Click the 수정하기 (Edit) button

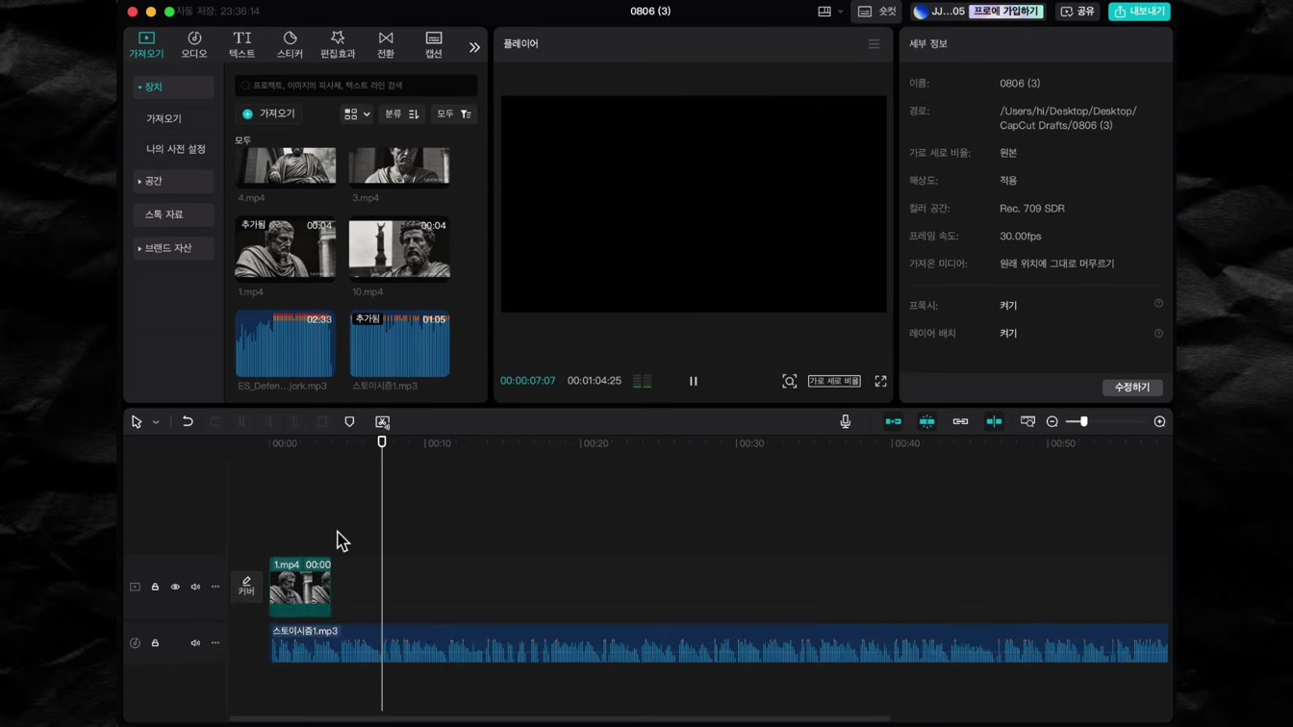[1132, 388]
